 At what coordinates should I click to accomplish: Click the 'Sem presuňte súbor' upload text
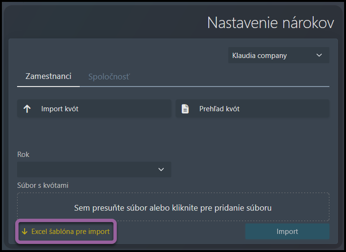(x=173, y=208)
